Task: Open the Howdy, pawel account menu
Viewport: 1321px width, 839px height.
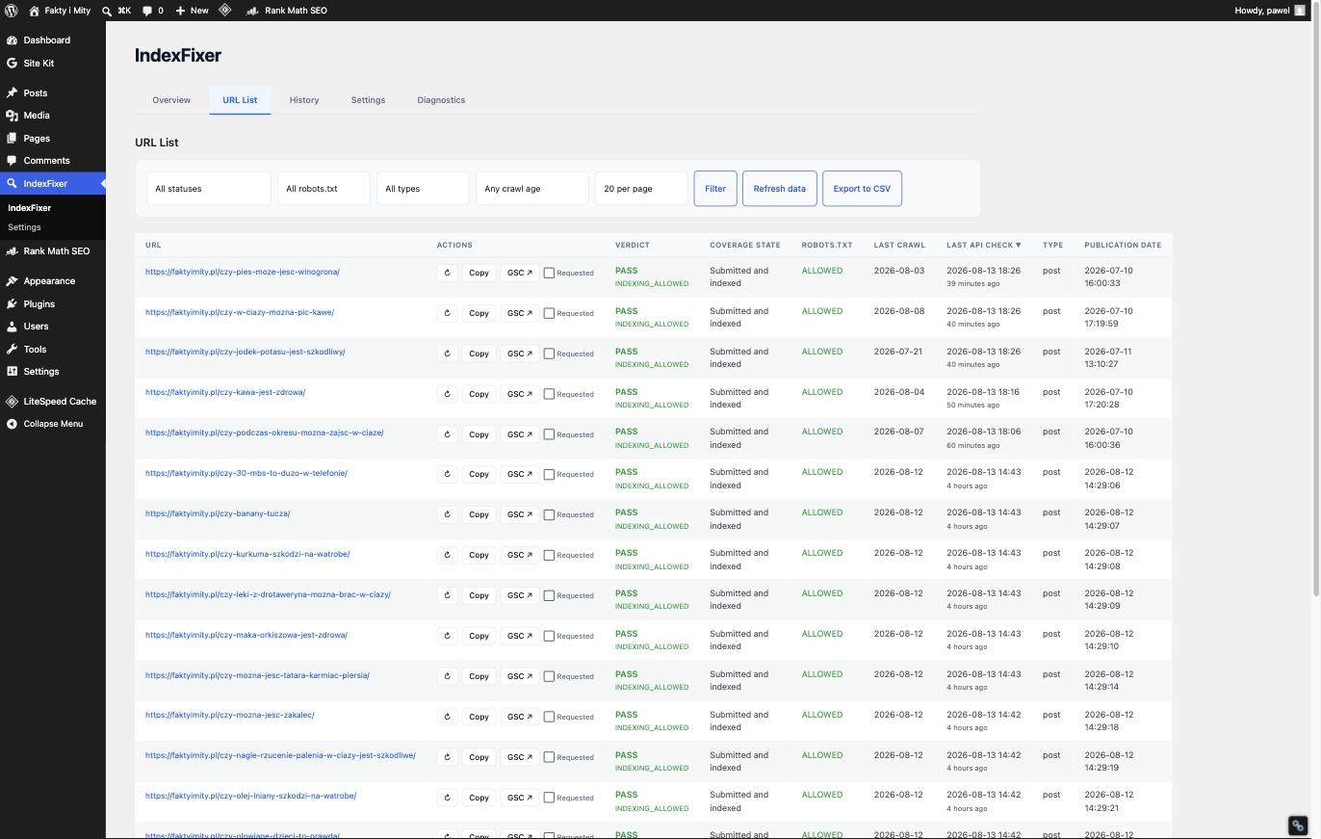Action: (x=1270, y=11)
